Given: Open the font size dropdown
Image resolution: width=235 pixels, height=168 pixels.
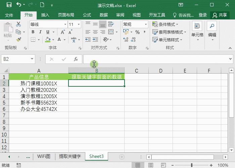Looking at the screenshot, I should [x=79, y=24].
